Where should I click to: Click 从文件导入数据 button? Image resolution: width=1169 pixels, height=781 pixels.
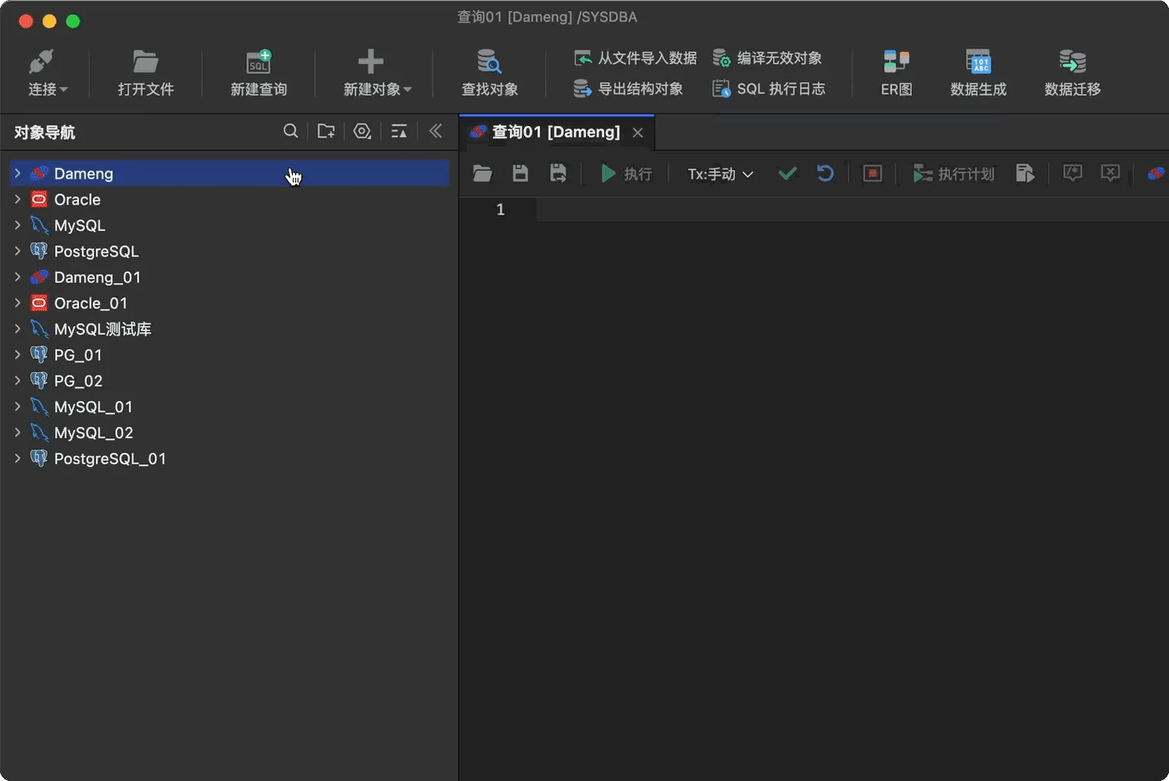pyautogui.click(x=636, y=58)
